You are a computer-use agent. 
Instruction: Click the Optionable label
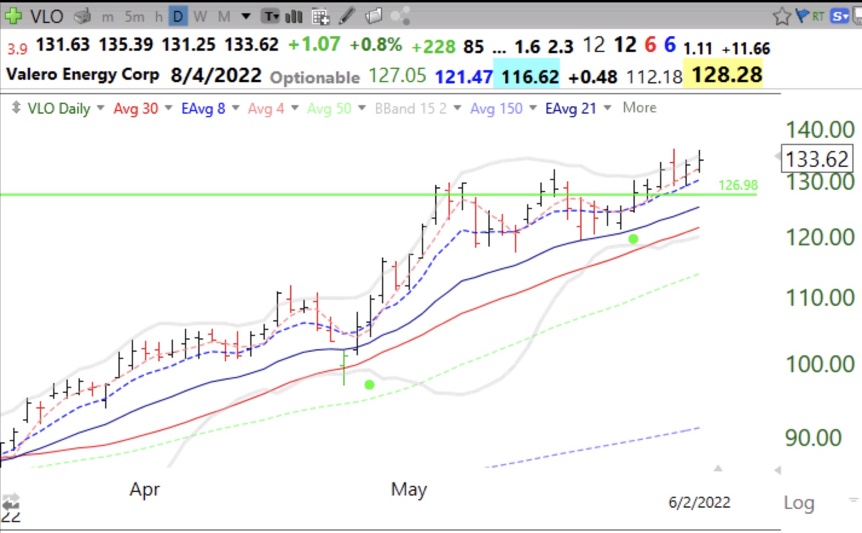click(x=315, y=78)
